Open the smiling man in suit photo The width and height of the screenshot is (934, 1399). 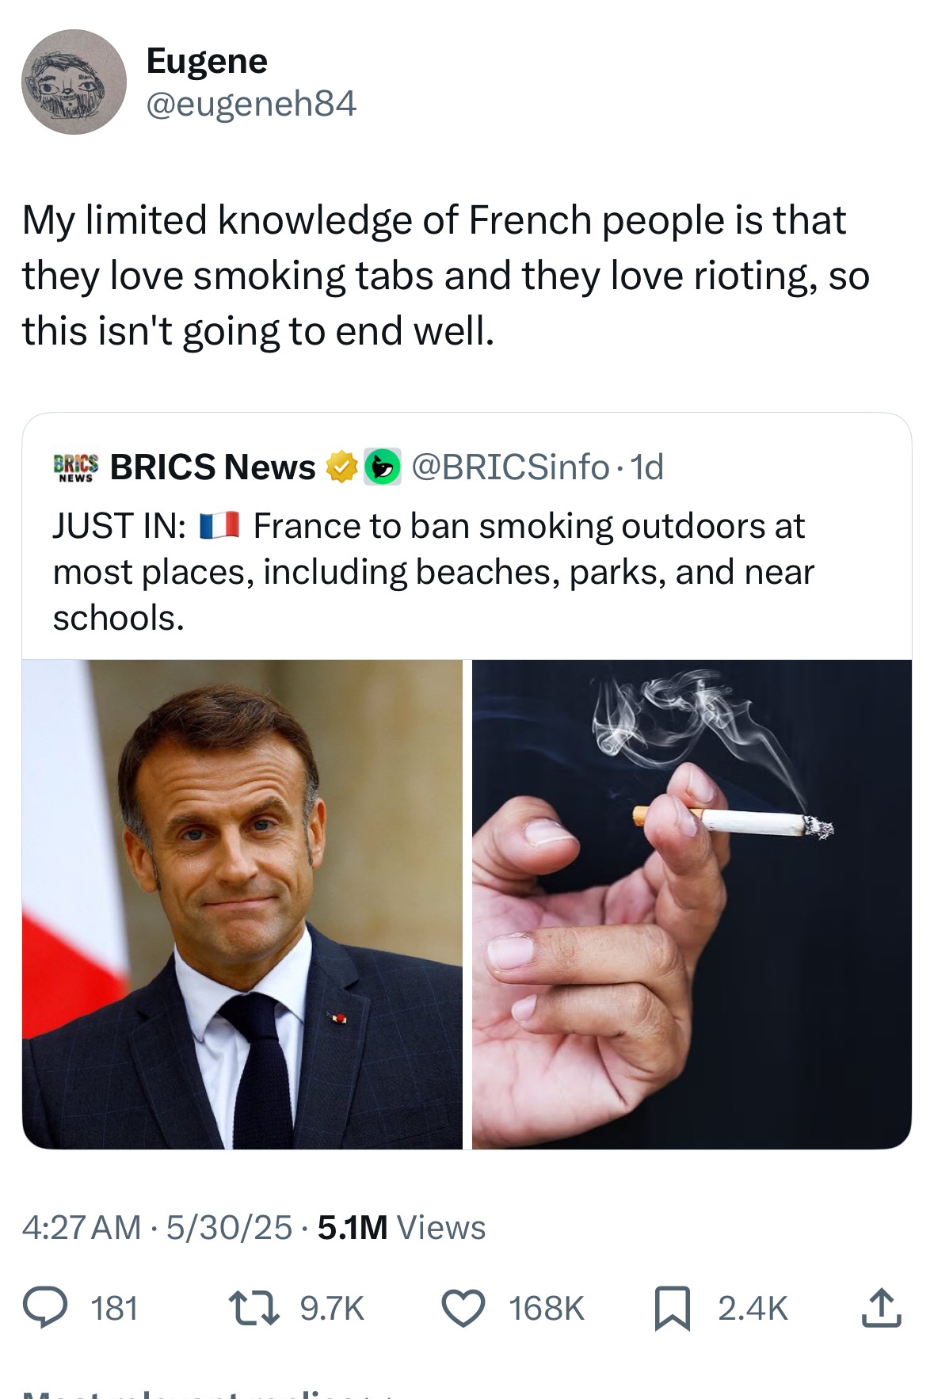point(242,903)
